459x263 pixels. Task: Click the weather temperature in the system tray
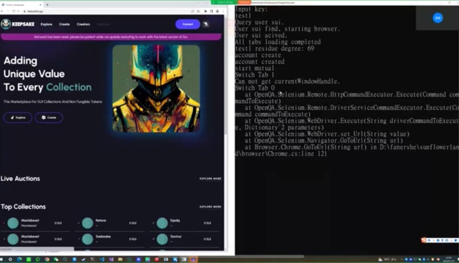(x=387, y=259)
